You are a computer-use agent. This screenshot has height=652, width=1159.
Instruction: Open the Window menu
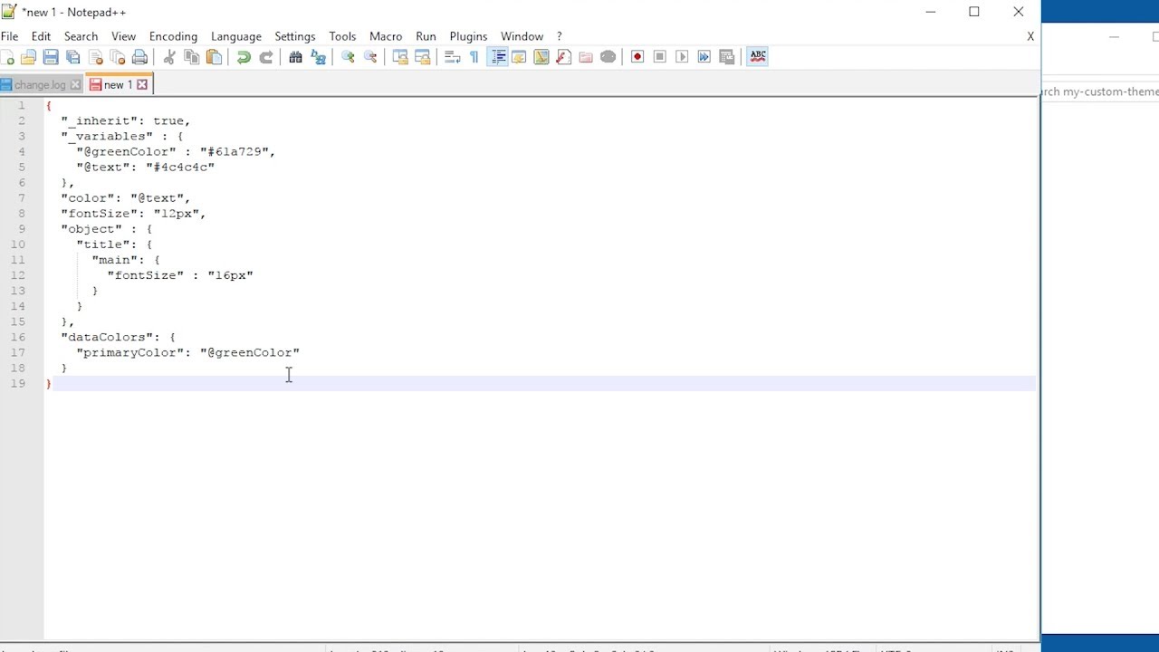point(522,36)
